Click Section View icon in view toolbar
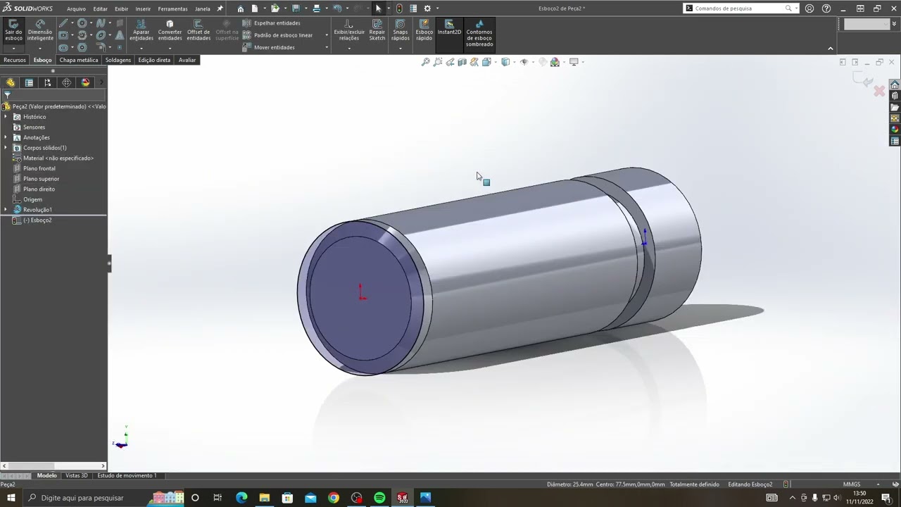 tap(462, 62)
